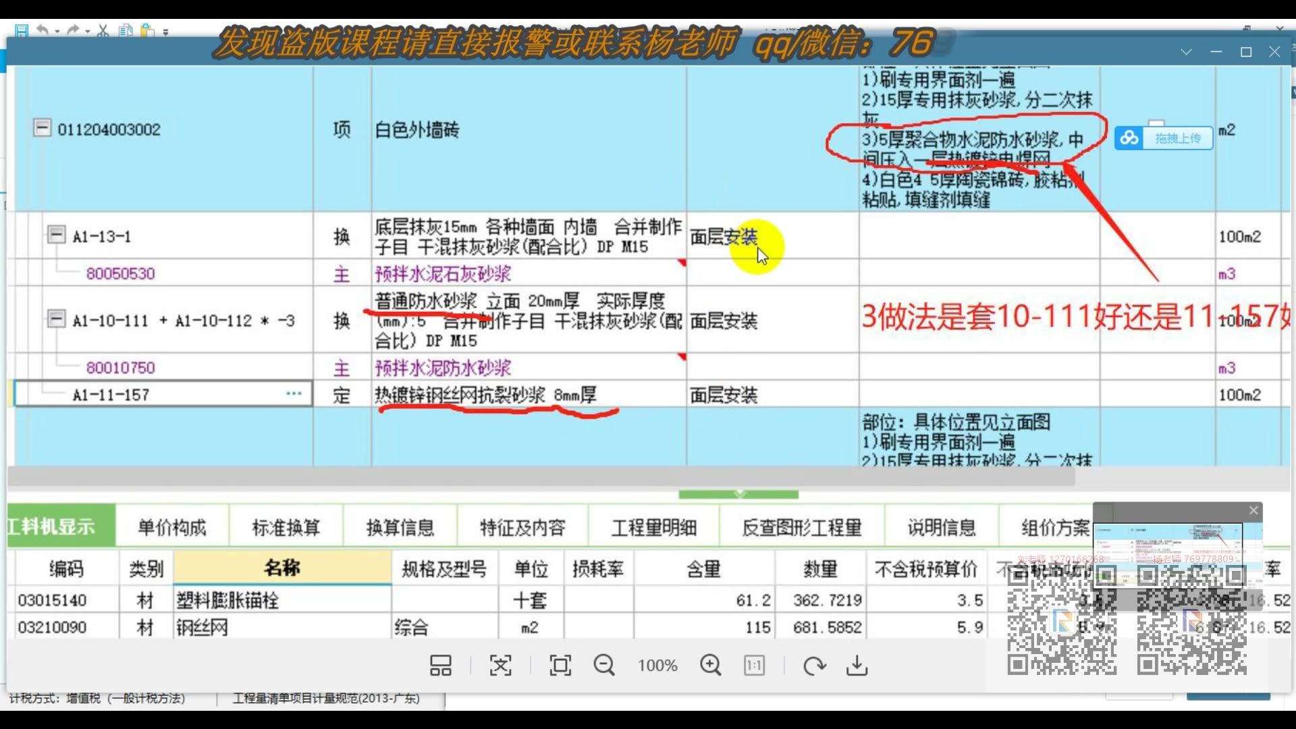The width and height of the screenshot is (1296, 729).
Task: Click the paste clipboard icon
Action: tap(147, 30)
